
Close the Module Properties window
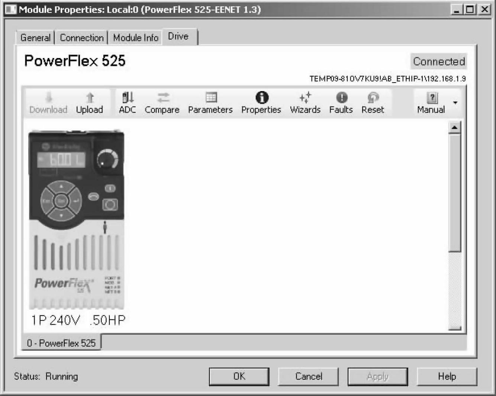coord(484,9)
